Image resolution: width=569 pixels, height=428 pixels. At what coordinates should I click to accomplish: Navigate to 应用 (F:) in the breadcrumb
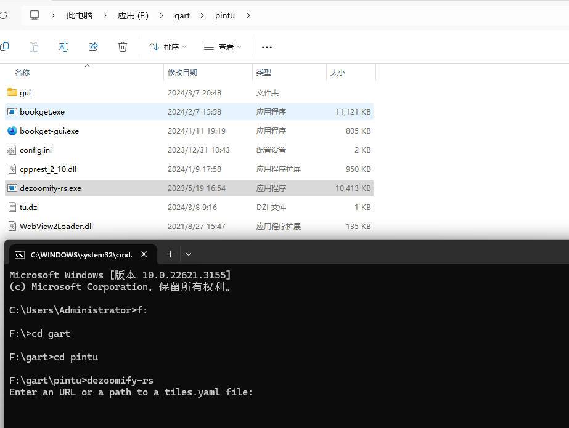coord(133,15)
